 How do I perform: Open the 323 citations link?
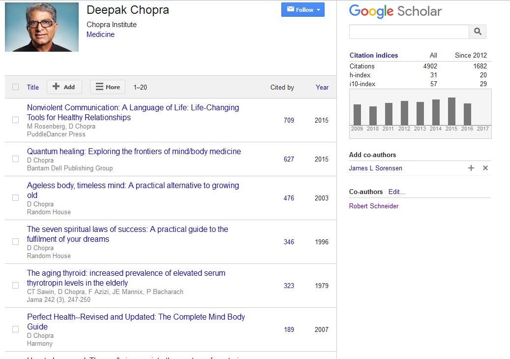click(289, 286)
